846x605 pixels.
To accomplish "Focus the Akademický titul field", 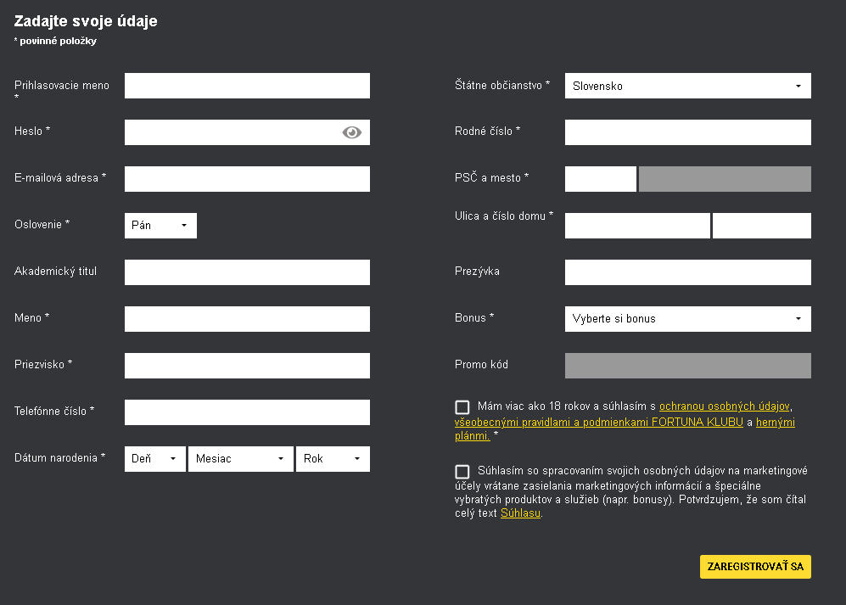I will click(247, 272).
